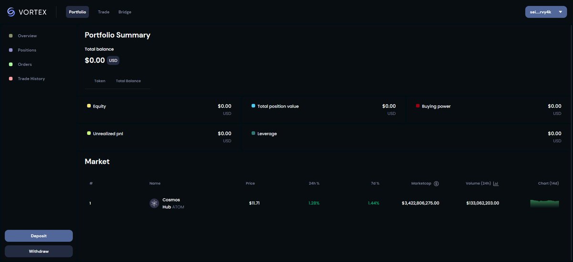Click the Deposit button
Viewport: 573px width, 262px height.
click(x=39, y=236)
